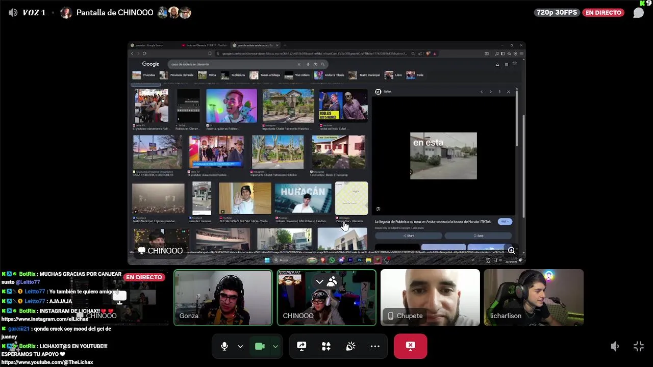This screenshot has width=653, height=367.
Task: Click the Save button in image preview
Action: 479,236
